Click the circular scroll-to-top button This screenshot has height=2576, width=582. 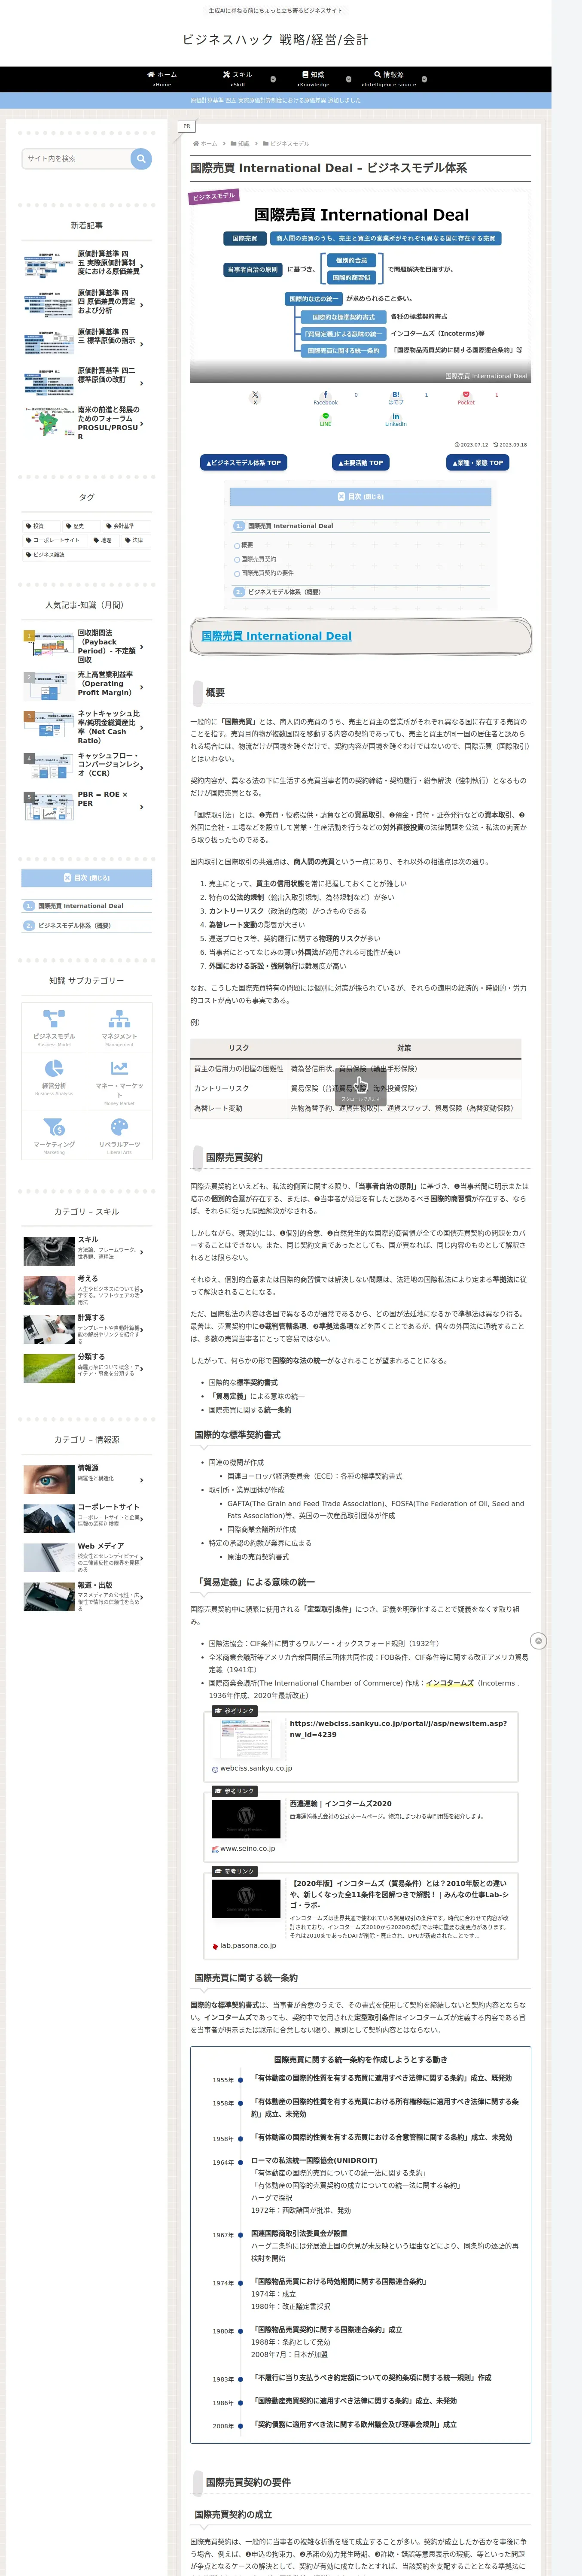coord(538,1641)
